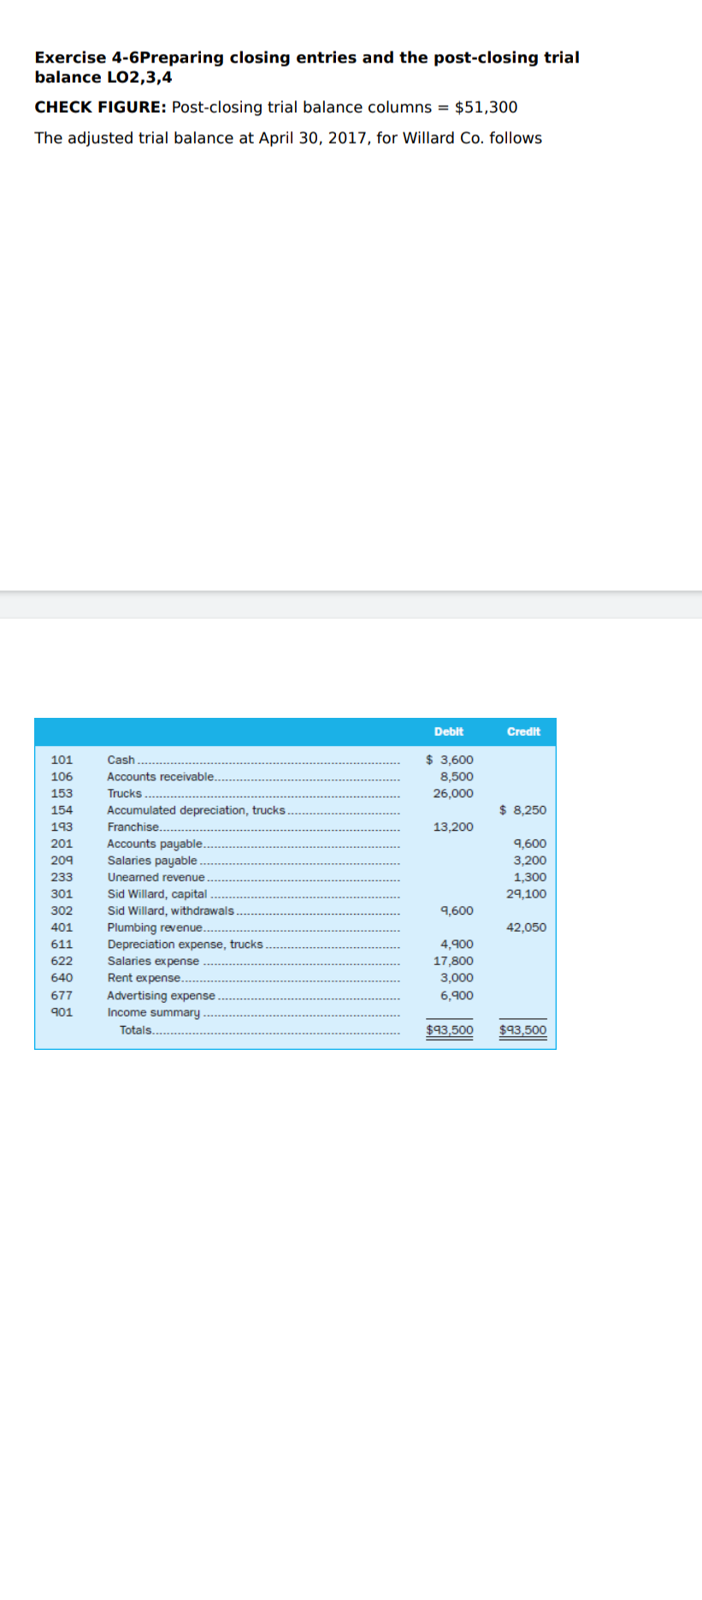Select the Accounts receivable row label

tap(161, 777)
